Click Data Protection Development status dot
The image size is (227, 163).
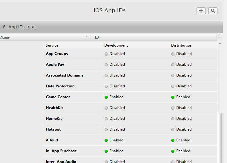(106, 86)
